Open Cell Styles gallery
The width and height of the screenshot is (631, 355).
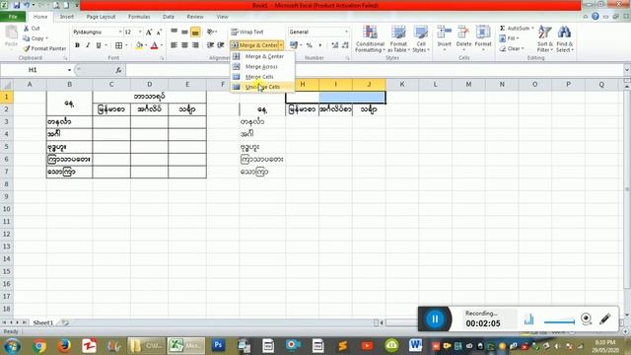pos(421,38)
